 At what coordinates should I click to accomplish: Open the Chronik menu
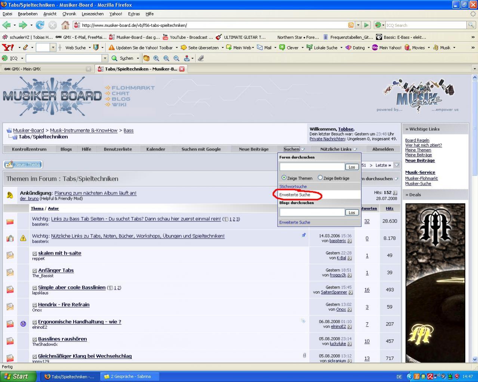pyautogui.click(x=69, y=14)
